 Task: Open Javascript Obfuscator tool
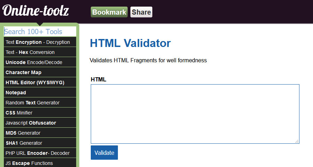(40, 123)
